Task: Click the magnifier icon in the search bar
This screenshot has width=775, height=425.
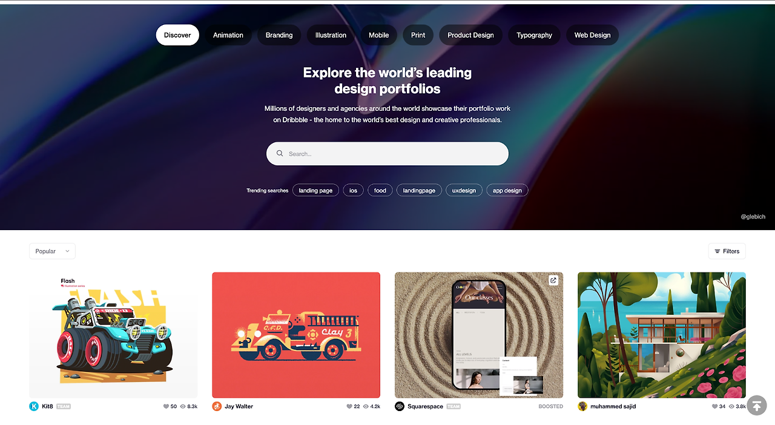Action: [x=280, y=154]
